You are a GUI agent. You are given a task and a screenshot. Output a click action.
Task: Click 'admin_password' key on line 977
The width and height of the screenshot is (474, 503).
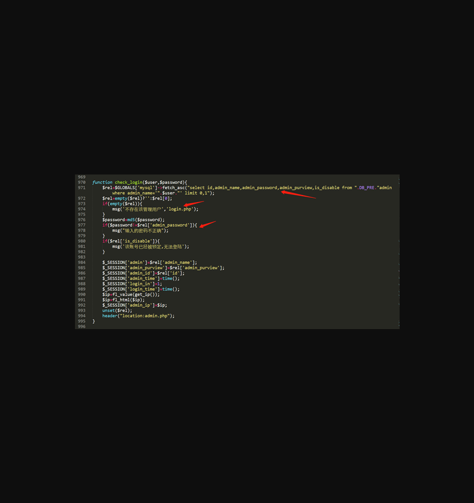(170, 225)
